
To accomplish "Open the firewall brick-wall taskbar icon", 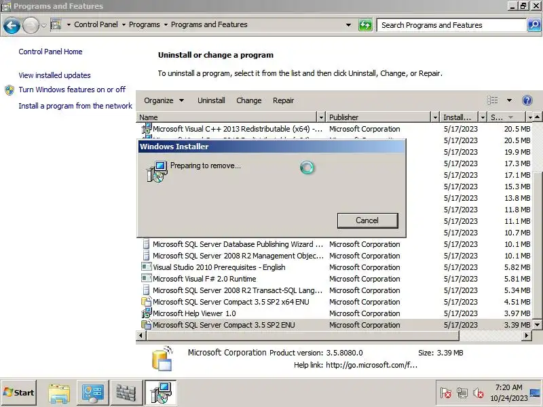I will [x=126, y=393].
